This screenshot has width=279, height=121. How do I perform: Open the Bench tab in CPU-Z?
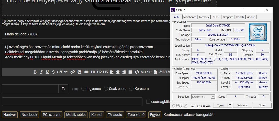240,17
